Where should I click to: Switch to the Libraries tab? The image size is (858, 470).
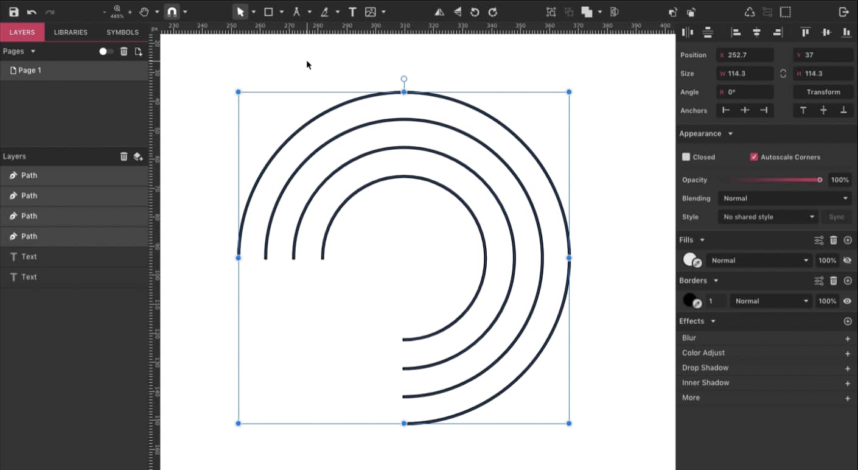click(x=71, y=32)
